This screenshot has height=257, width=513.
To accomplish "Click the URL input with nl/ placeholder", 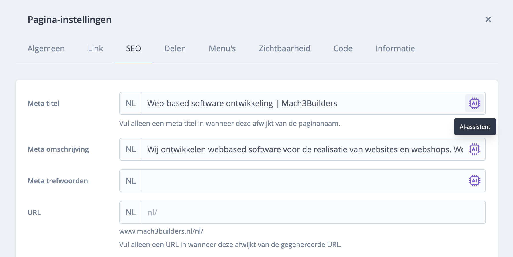I will 312,212.
